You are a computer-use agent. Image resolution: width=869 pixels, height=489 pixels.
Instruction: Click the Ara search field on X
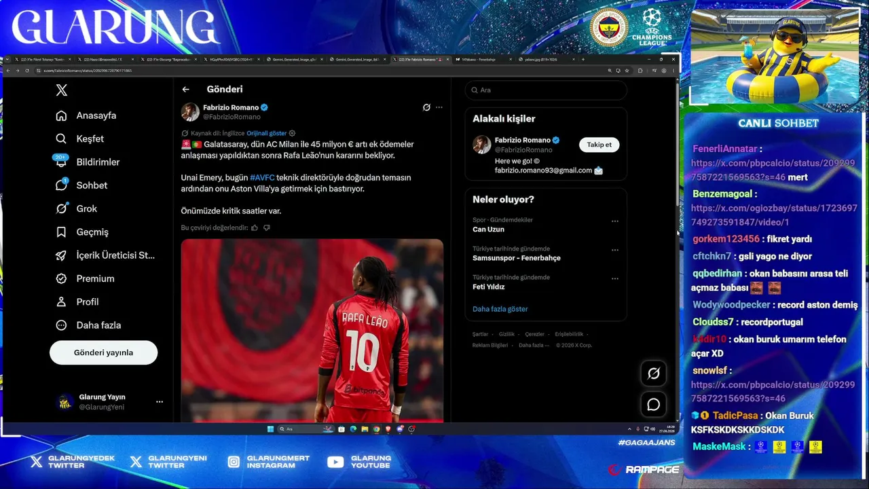[x=546, y=90]
